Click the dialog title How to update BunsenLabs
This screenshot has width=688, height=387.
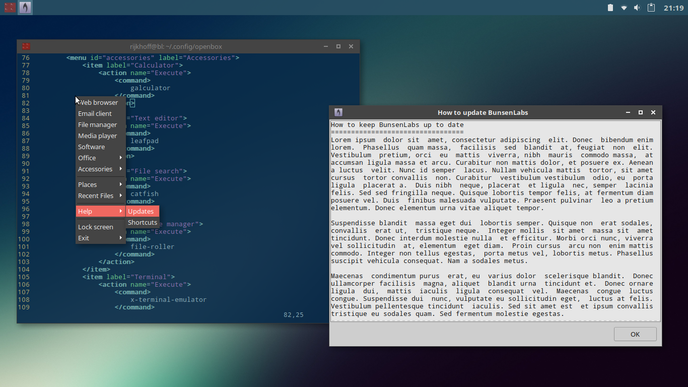[x=483, y=112]
